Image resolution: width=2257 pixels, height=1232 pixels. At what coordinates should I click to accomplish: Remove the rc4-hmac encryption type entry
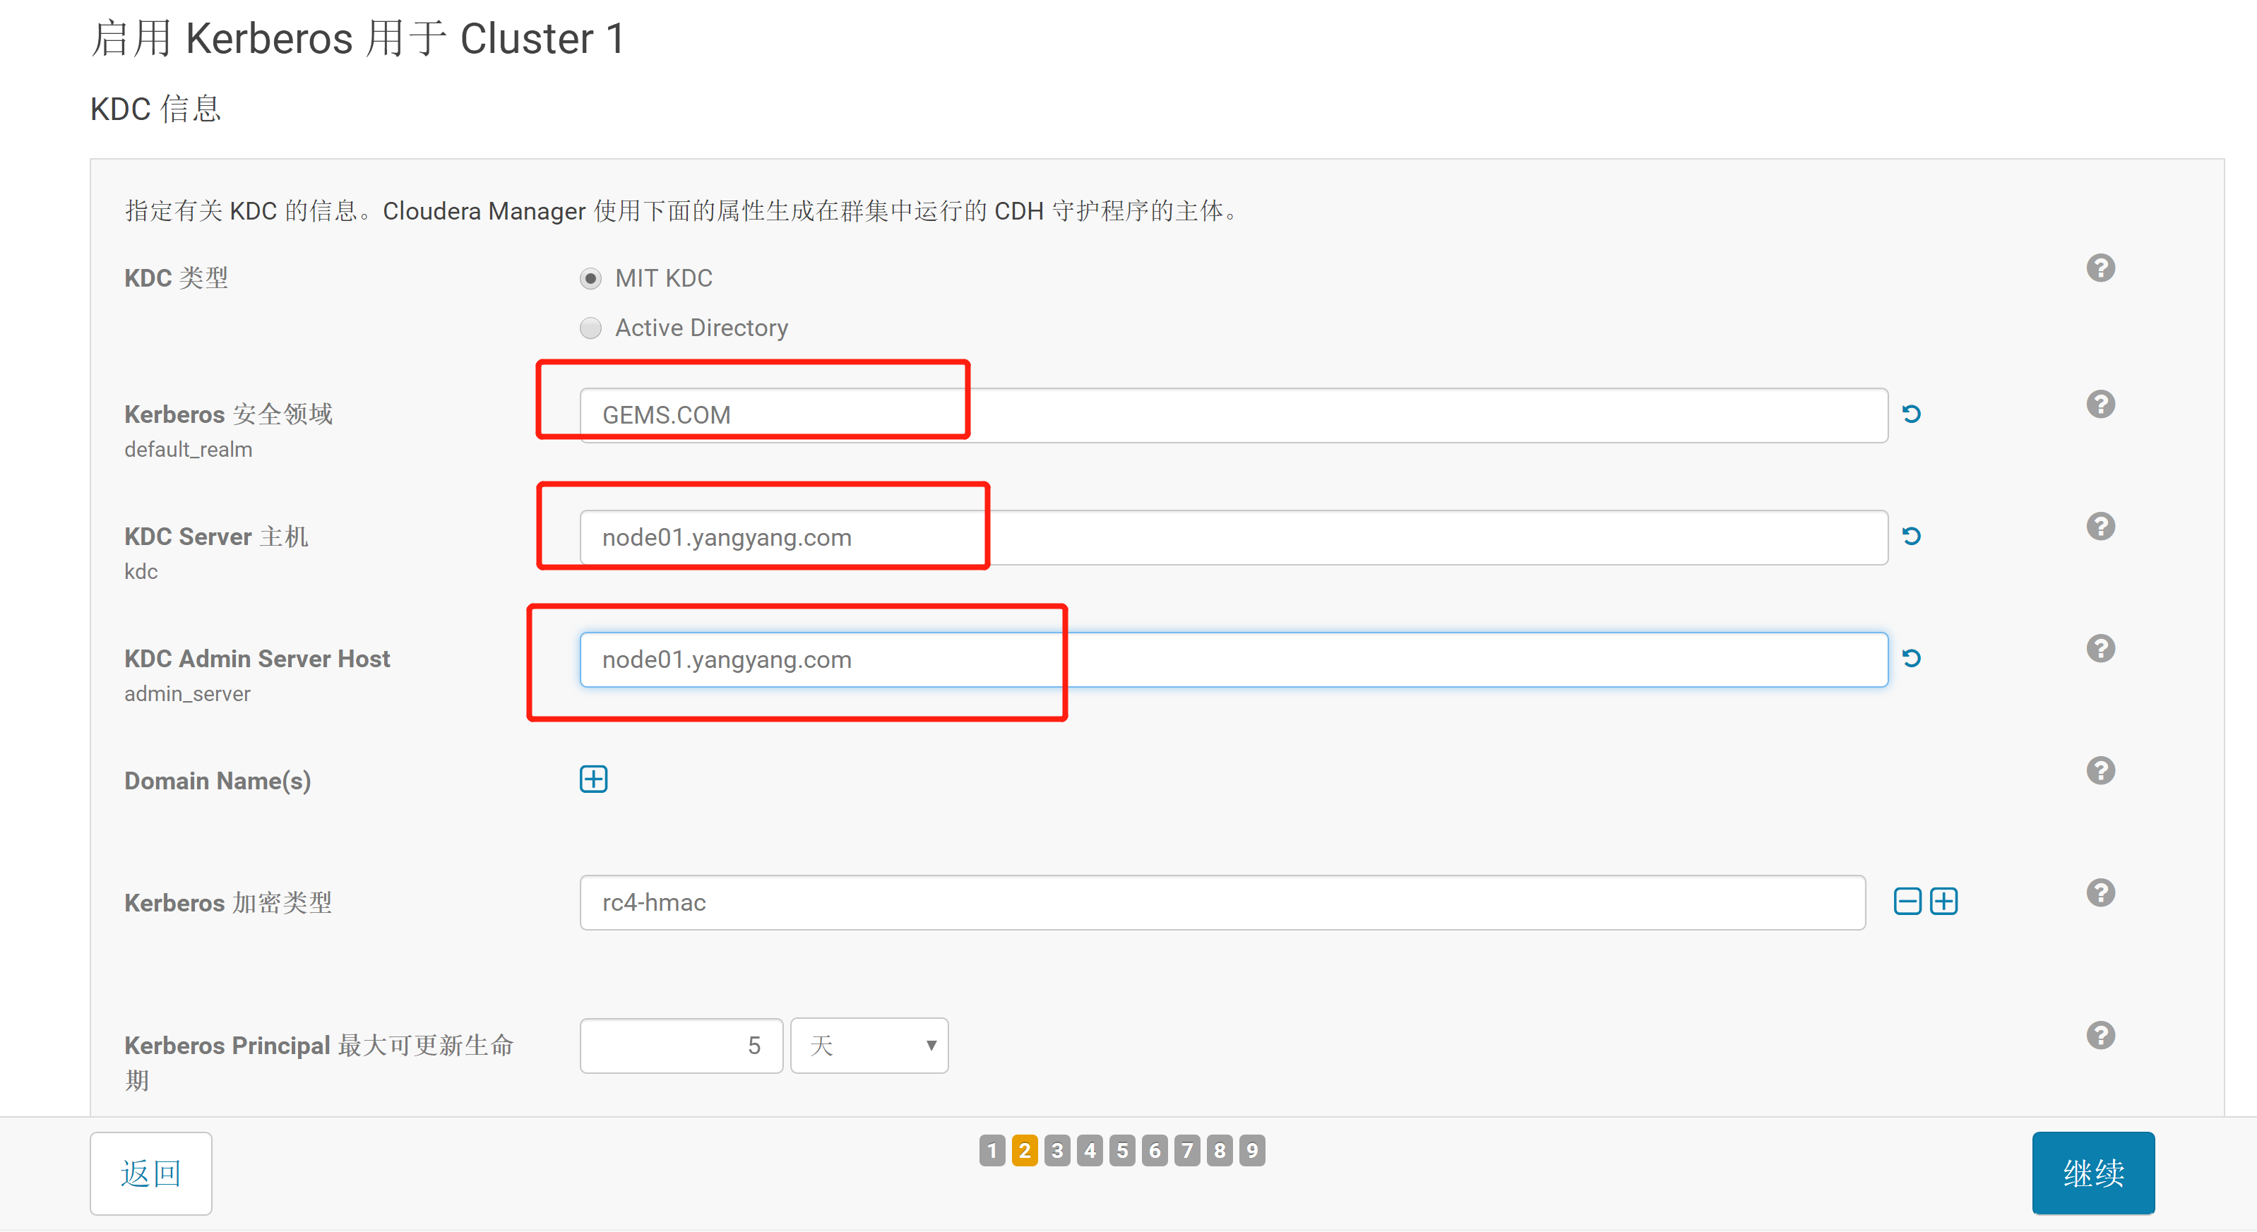(1907, 902)
